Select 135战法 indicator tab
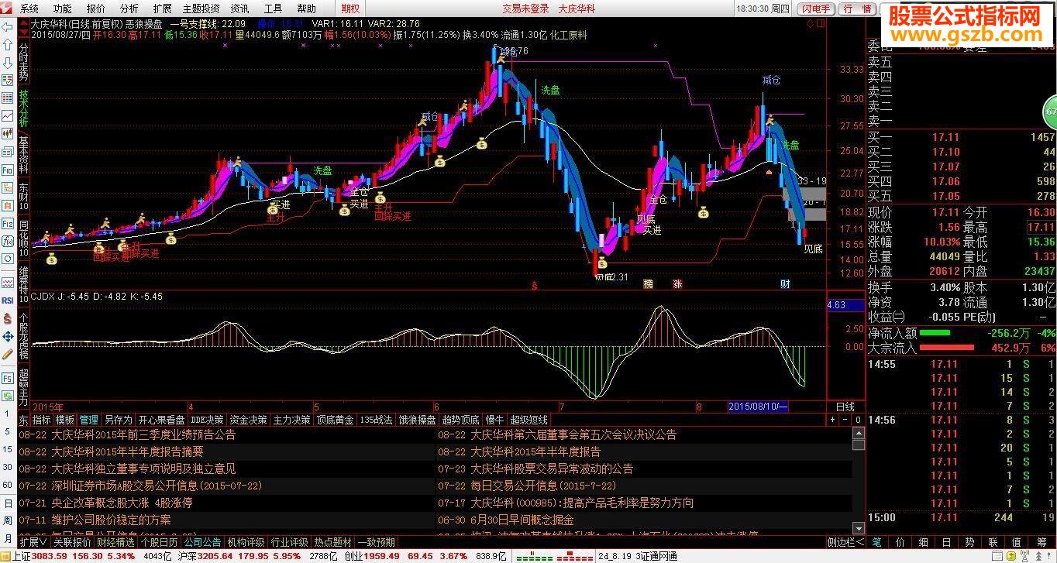This screenshot has width=1057, height=563. point(376,420)
